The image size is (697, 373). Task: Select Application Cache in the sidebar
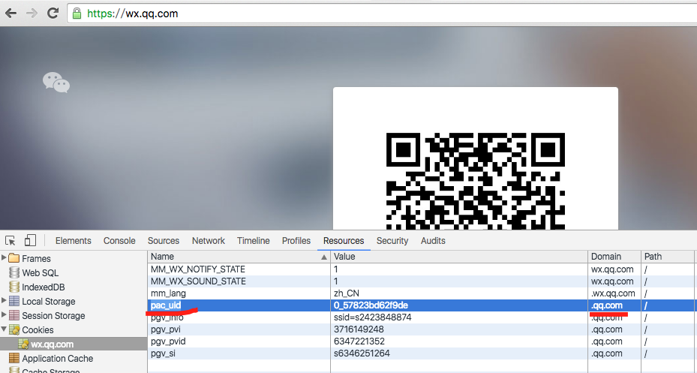(x=57, y=358)
